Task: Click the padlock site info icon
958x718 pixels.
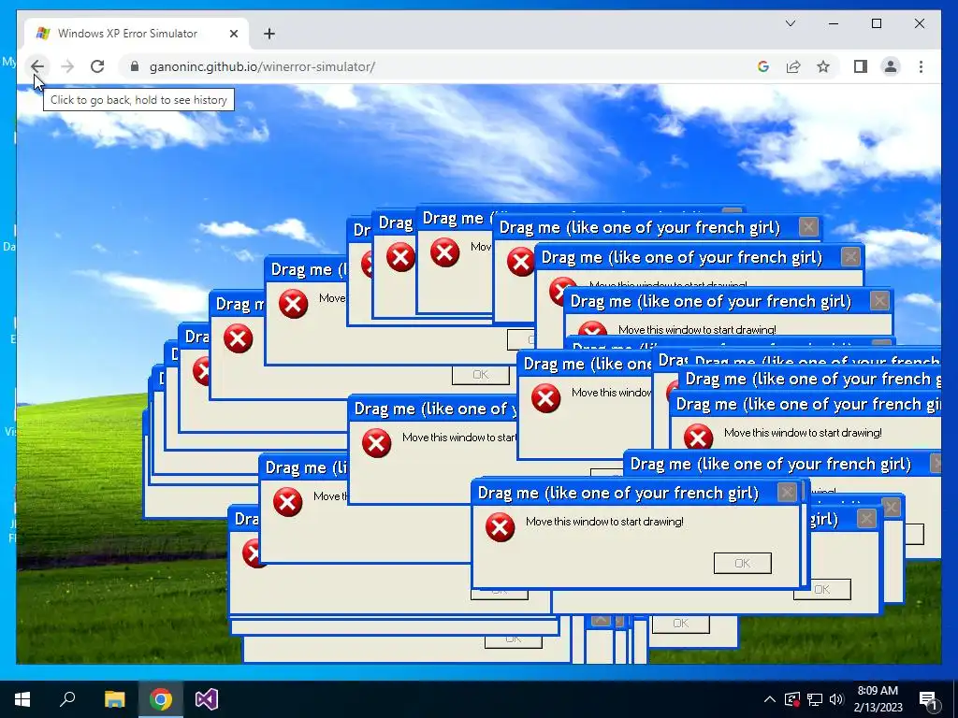Action: [135, 66]
